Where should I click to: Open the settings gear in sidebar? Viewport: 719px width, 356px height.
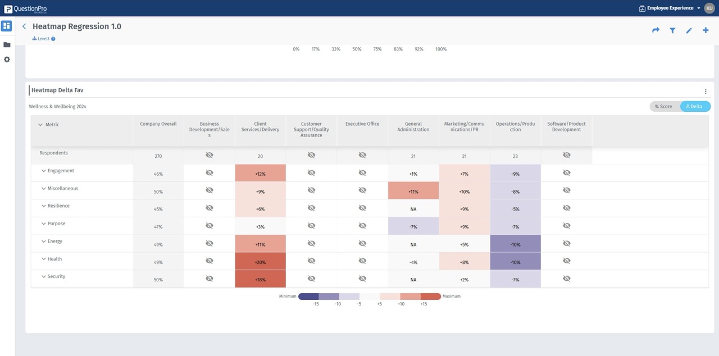pos(7,60)
